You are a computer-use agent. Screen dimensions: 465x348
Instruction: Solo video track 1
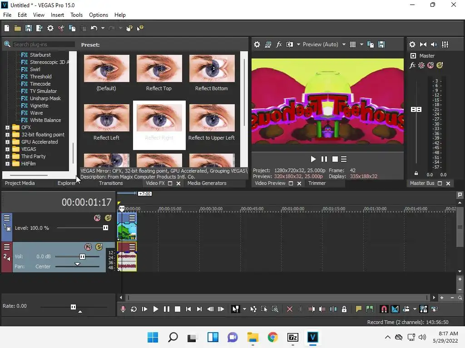[108, 218]
